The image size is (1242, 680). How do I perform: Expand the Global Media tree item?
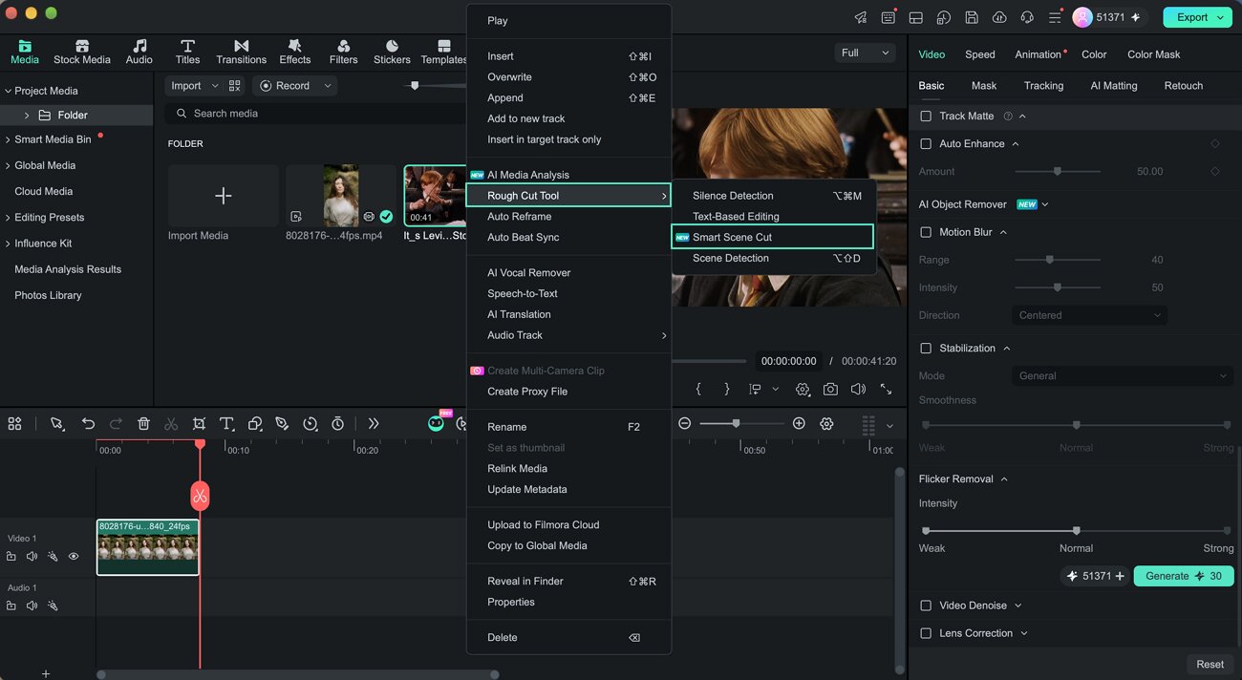8,165
